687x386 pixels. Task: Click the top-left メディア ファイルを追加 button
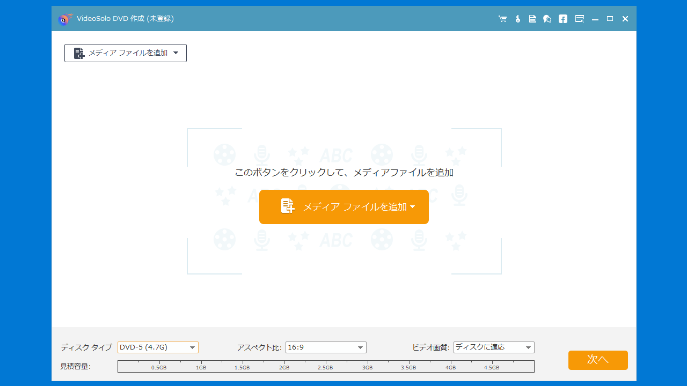click(126, 53)
